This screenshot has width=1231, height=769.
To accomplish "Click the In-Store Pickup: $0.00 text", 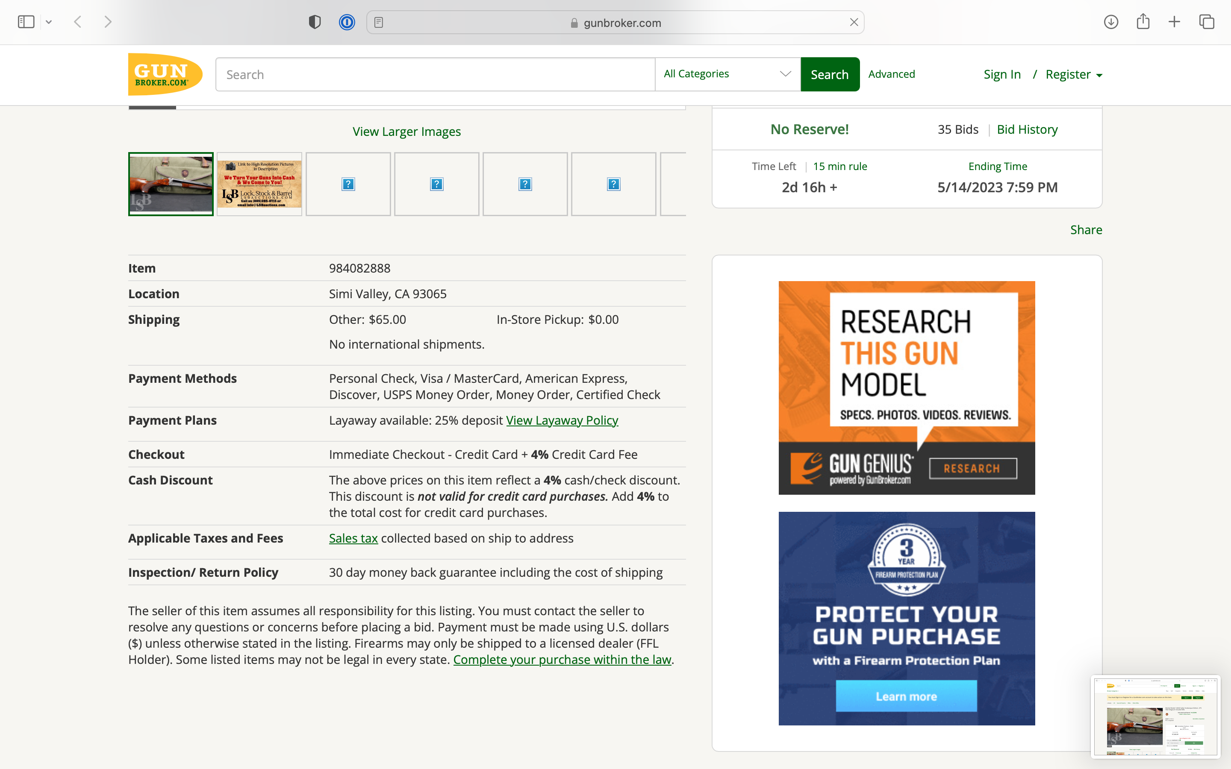I will click(557, 320).
